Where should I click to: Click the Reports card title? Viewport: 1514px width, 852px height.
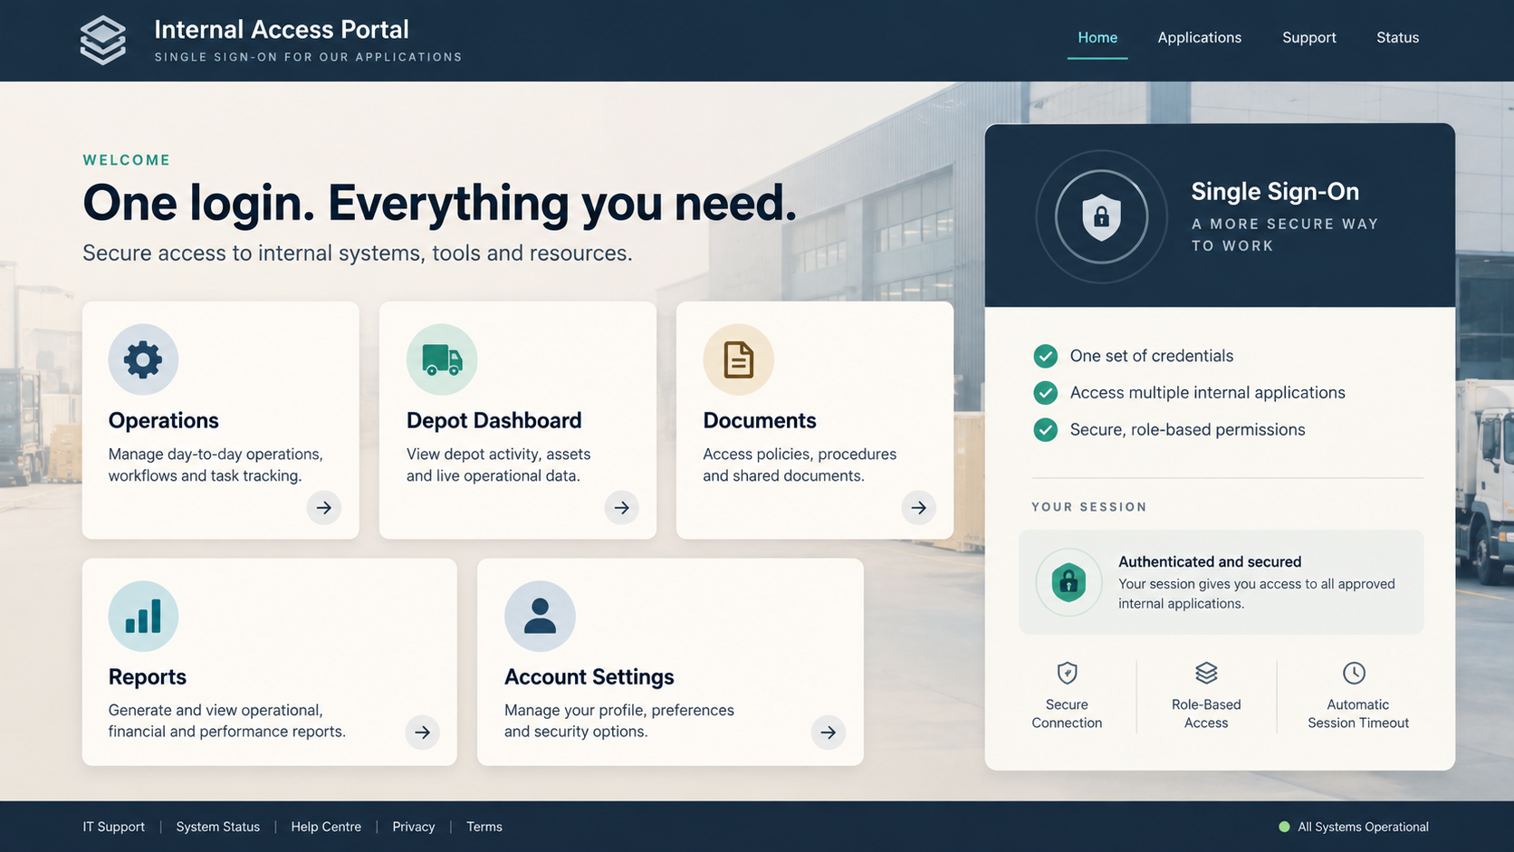tap(148, 676)
